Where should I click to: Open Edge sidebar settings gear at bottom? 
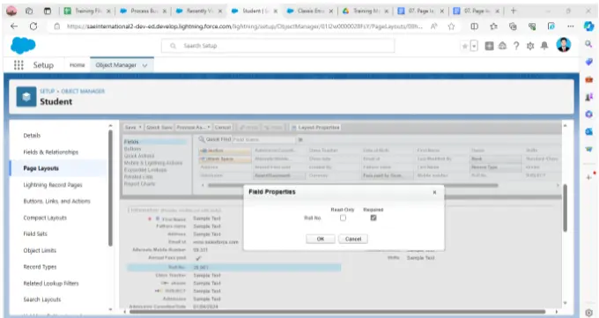click(x=588, y=312)
